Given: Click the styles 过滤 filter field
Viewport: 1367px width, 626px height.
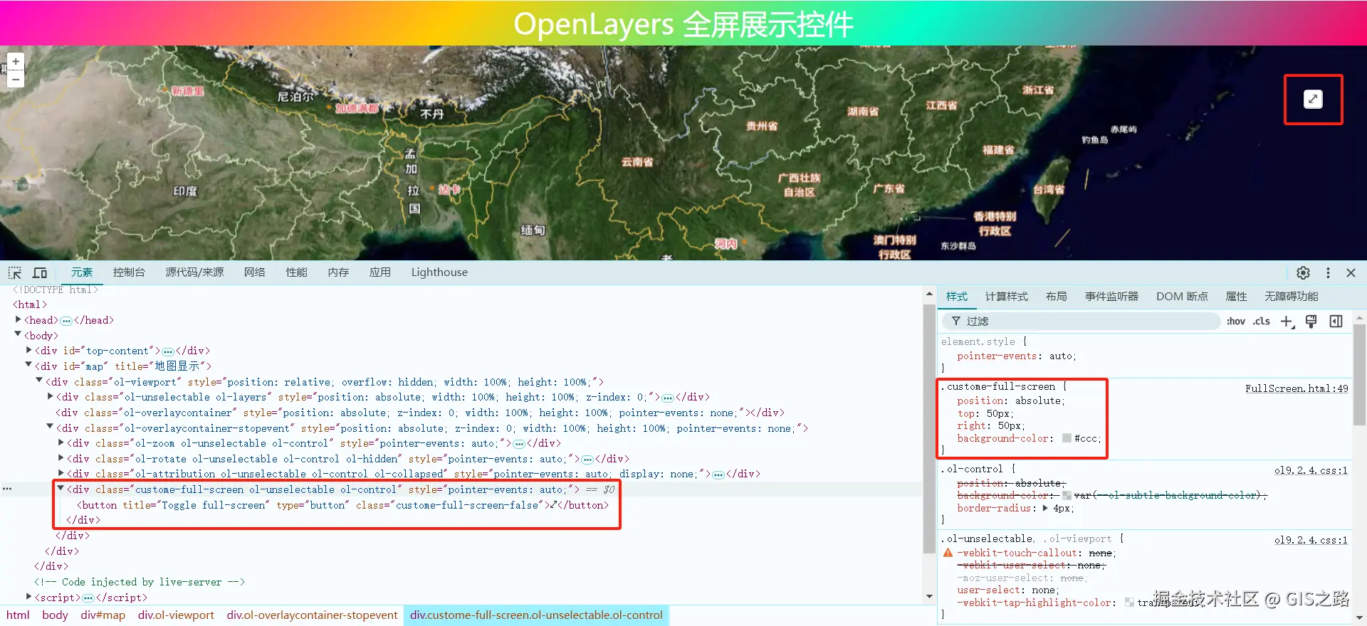Looking at the screenshot, I should point(1082,322).
